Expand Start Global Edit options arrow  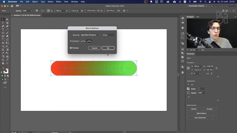coord(215,117)
